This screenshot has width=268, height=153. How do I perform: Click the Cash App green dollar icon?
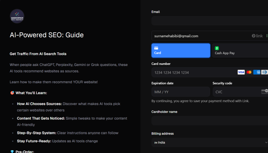pos(217,48)
